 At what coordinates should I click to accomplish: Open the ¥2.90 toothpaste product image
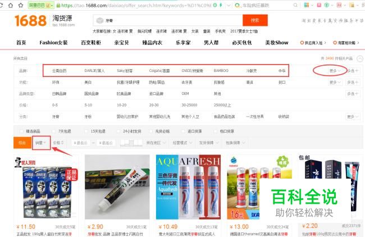(117, 187)
